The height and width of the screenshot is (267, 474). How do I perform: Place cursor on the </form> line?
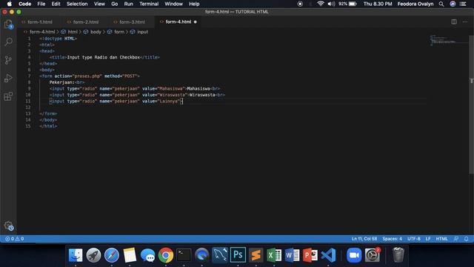(x=48, y=113)
